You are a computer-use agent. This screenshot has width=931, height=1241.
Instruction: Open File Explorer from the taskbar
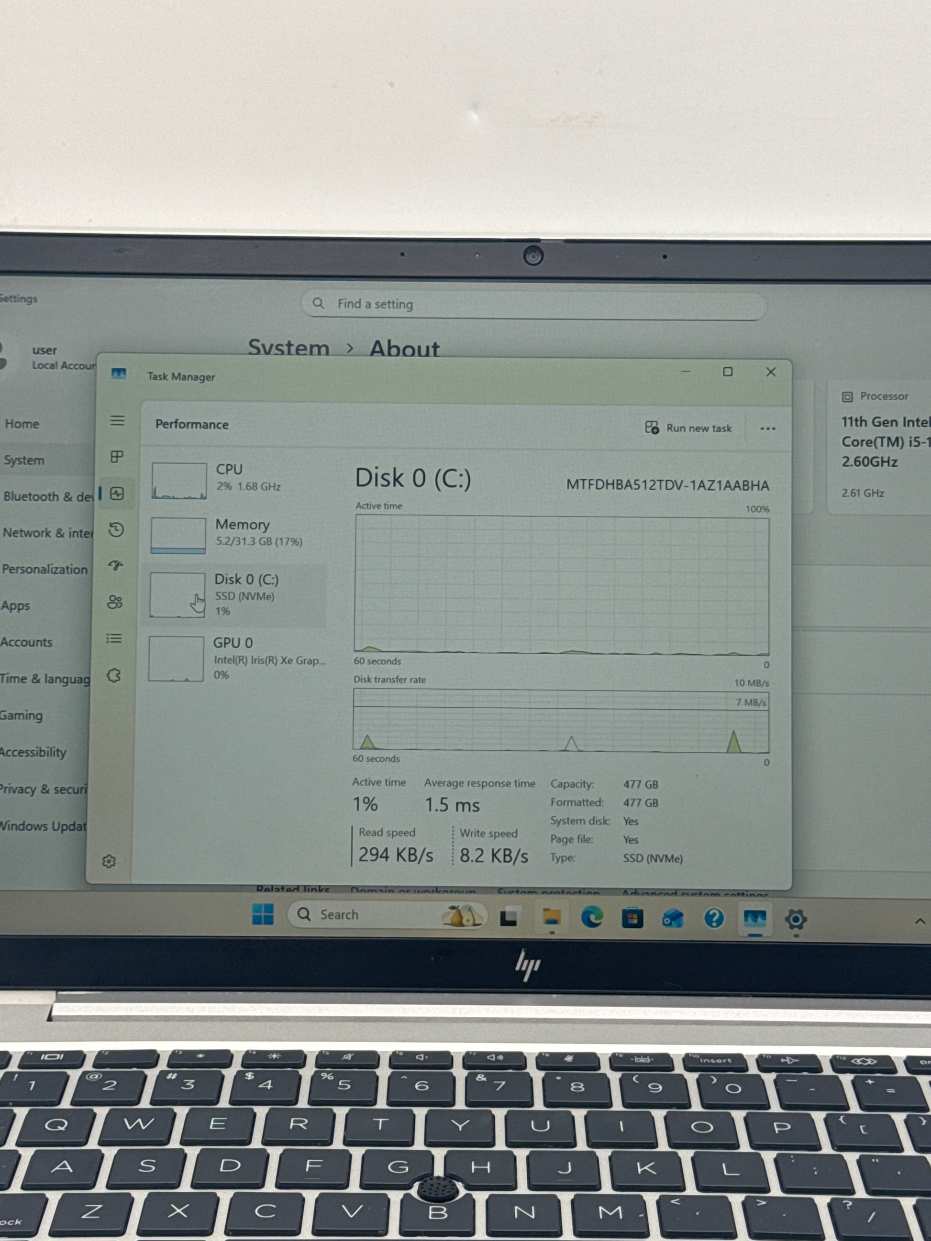click(552, 917)
